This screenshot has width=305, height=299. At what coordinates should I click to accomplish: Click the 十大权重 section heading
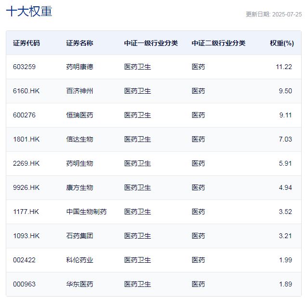point(29,12)
